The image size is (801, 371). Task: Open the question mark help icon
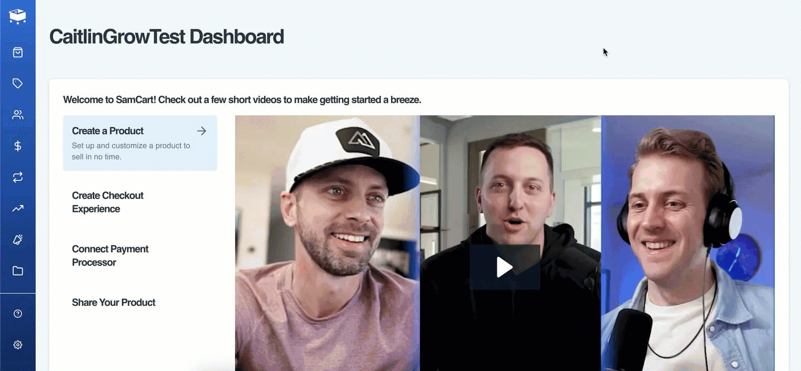(18, 314)
